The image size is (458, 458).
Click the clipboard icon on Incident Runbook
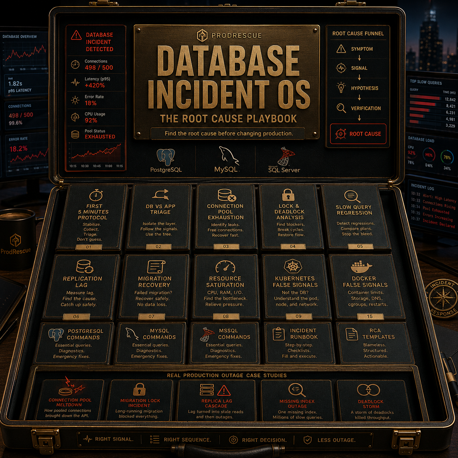pyautogui.click(x=279, y=334)
